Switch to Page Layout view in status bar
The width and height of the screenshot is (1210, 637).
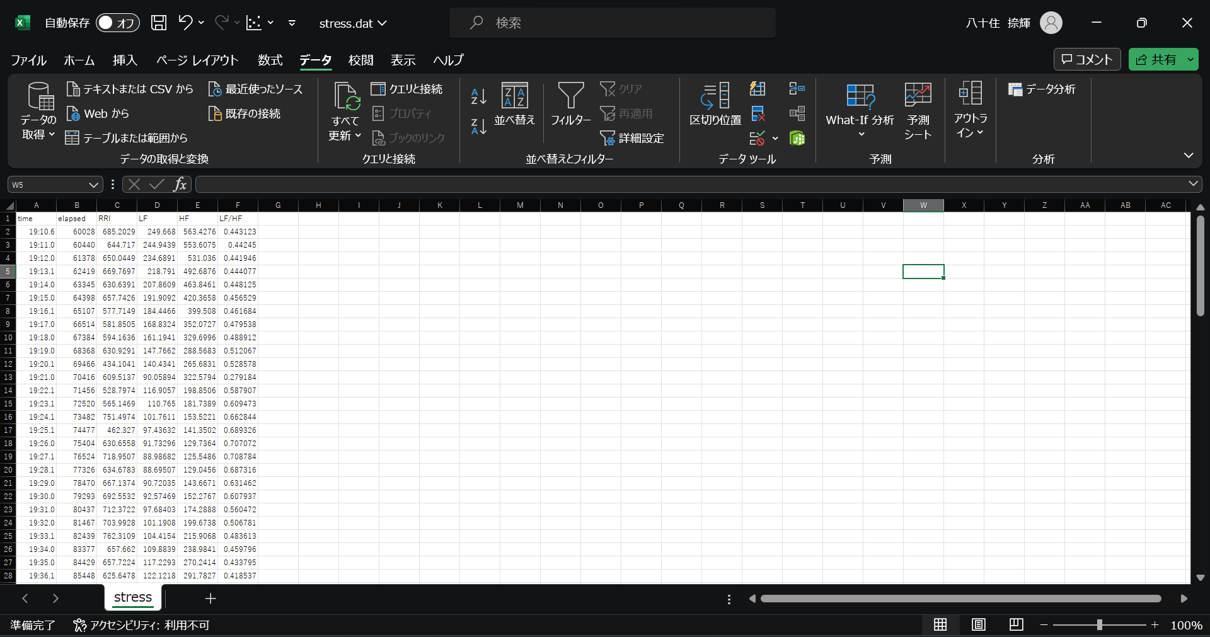(x=978, y=624)
